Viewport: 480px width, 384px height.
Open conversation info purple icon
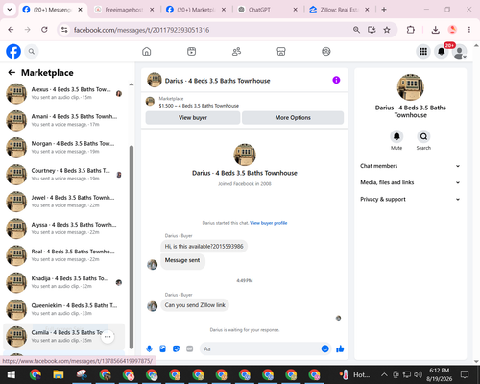[336, 80]
